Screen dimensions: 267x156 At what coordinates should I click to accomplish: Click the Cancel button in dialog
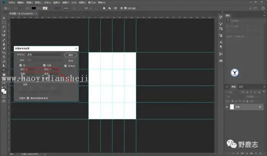(71, 61)
